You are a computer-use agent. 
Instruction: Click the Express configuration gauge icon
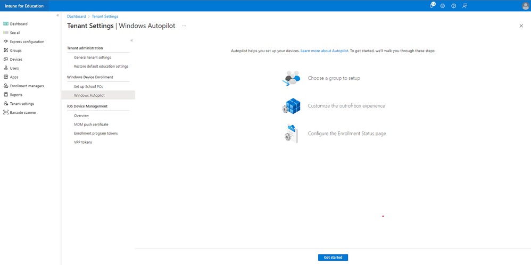6,42
